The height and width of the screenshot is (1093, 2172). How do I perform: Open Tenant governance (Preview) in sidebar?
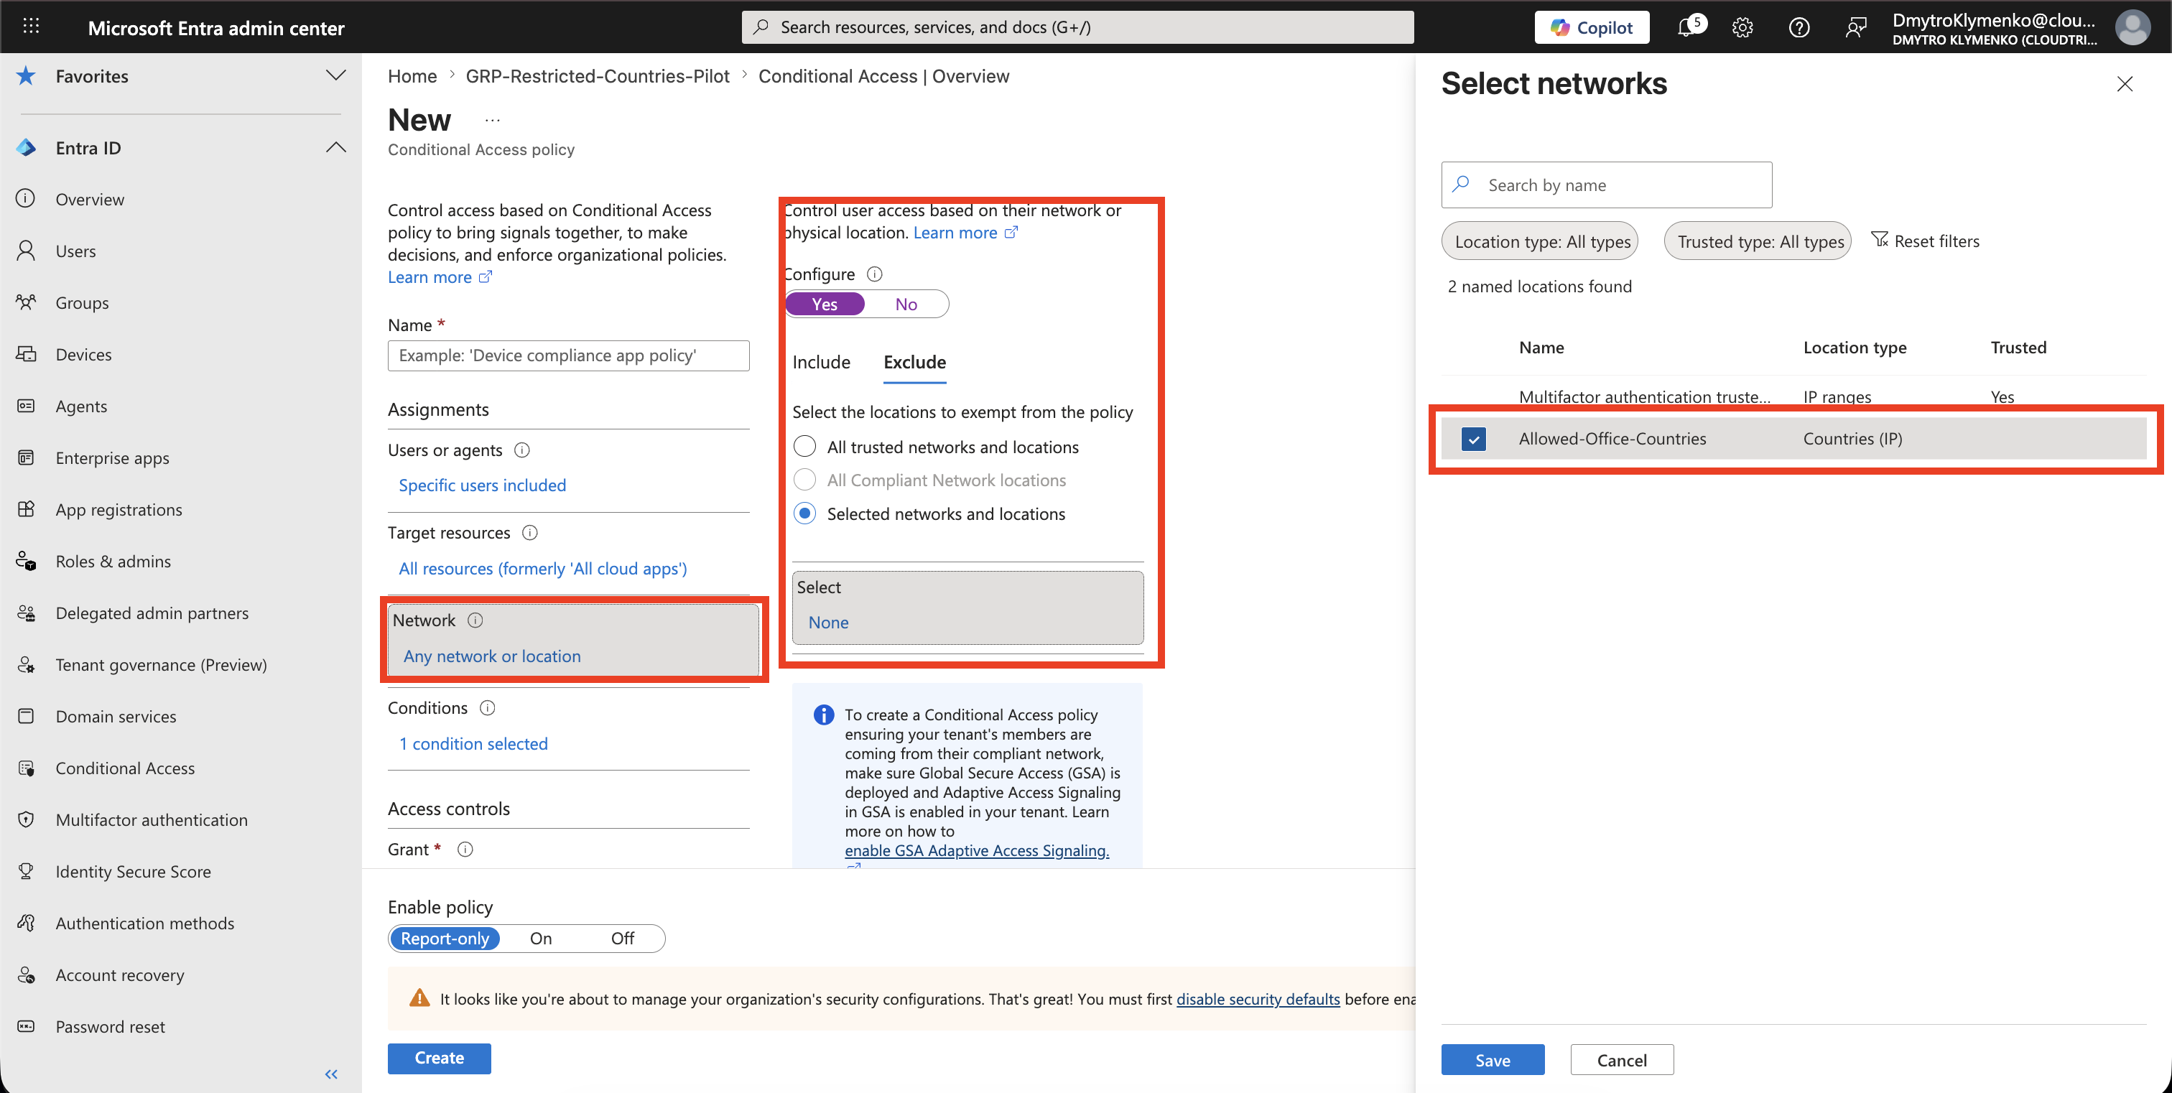161,665
